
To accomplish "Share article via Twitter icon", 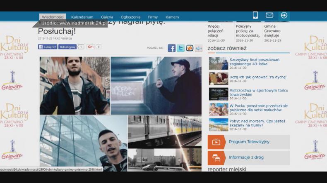I will pos(180,48).
